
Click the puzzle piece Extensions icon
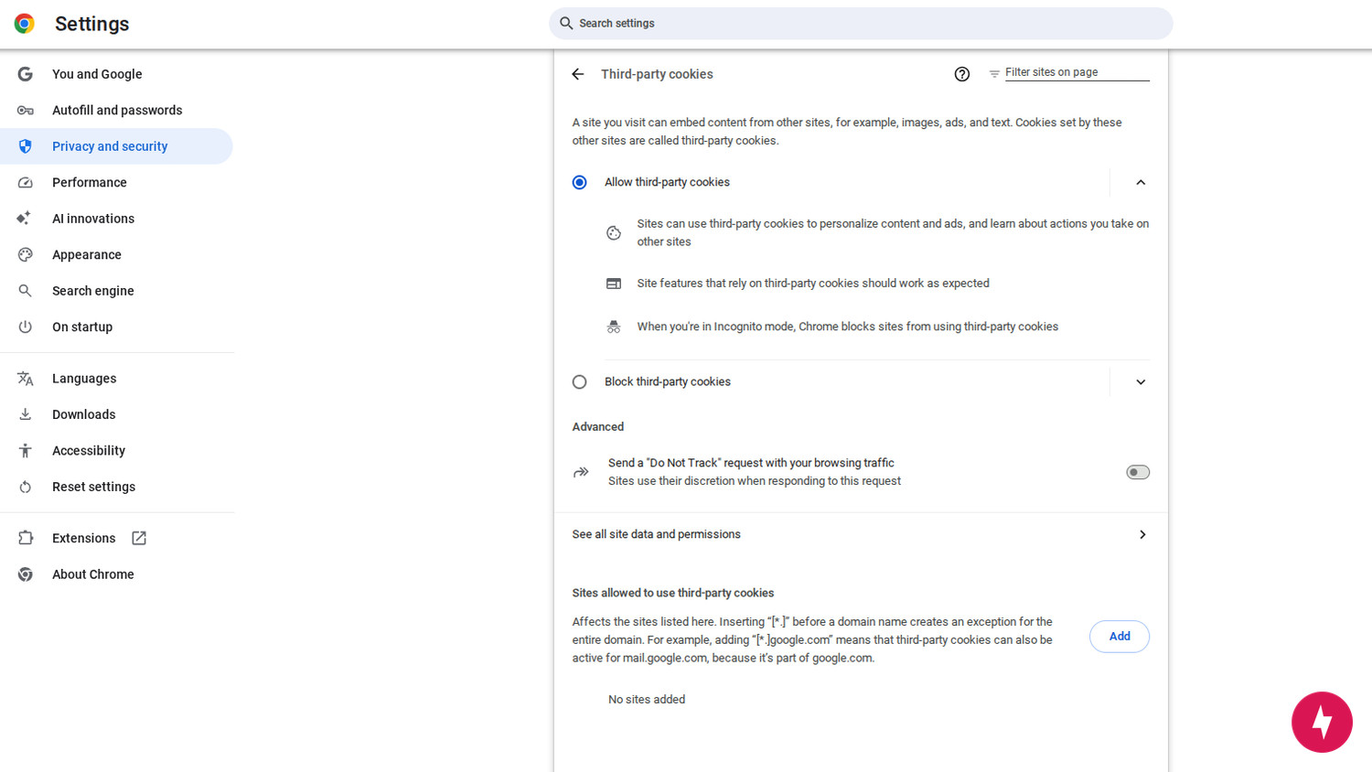coord(26,538)
